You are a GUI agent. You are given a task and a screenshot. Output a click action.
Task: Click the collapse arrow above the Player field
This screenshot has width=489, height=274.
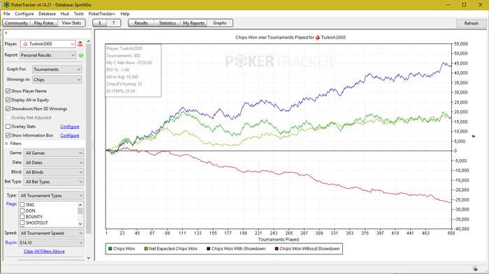6,33
